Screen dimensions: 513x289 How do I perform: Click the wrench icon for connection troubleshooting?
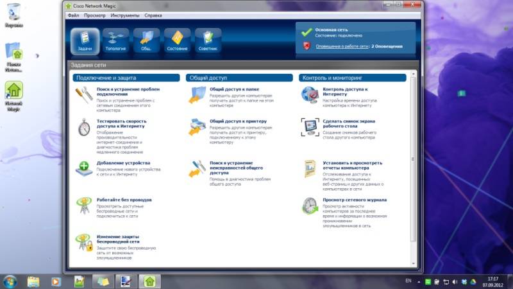click(x=84, y=95)
